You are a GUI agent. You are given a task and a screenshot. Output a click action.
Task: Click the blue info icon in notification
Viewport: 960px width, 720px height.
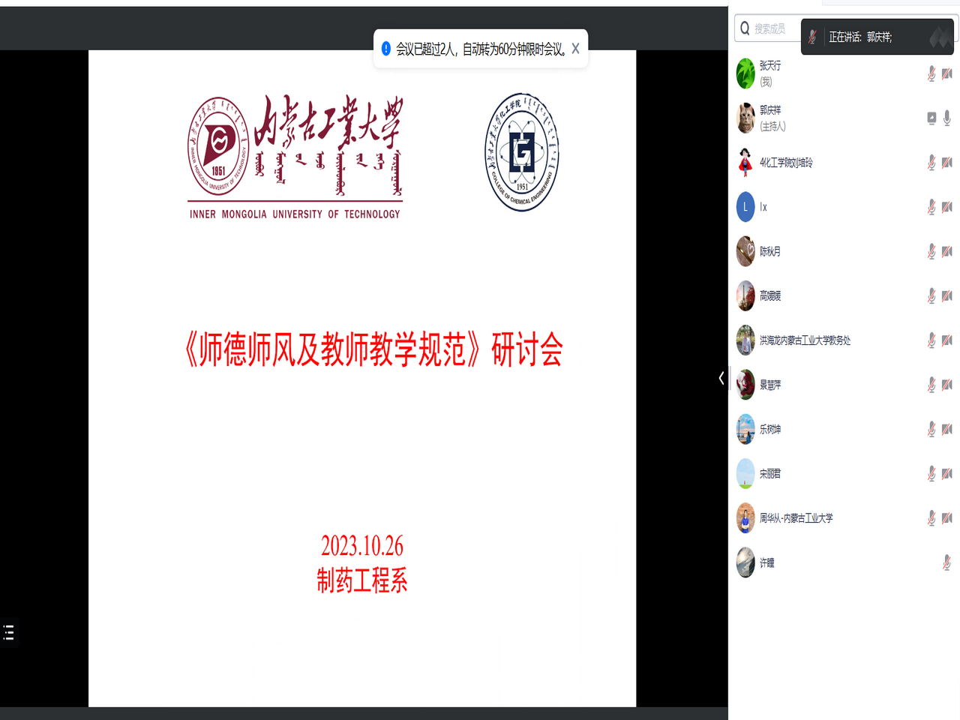(385, 49)
